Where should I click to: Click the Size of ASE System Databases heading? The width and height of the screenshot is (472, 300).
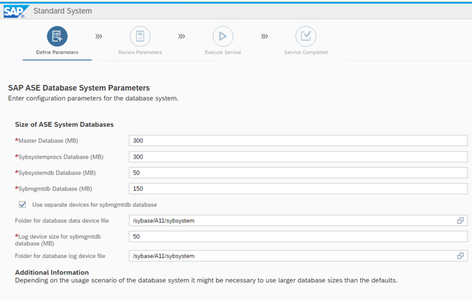coord(64,124)
